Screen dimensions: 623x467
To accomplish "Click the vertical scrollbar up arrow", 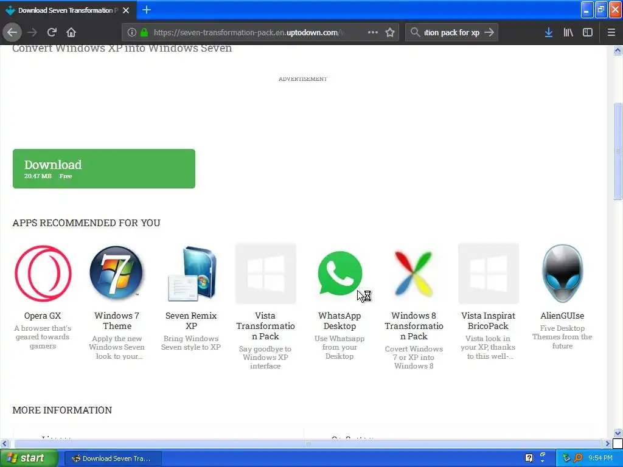I will (x=618, y=50).
